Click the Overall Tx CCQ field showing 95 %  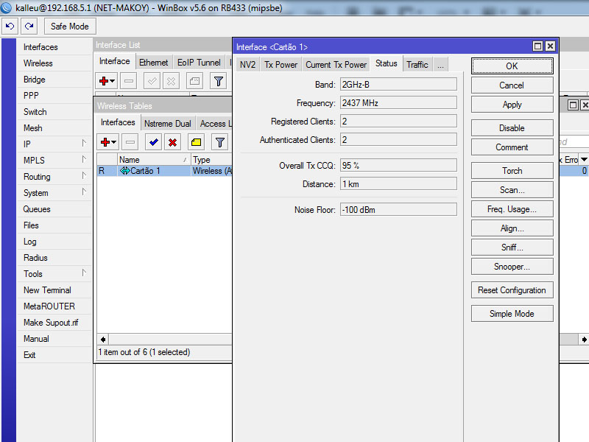pos(398,165)
